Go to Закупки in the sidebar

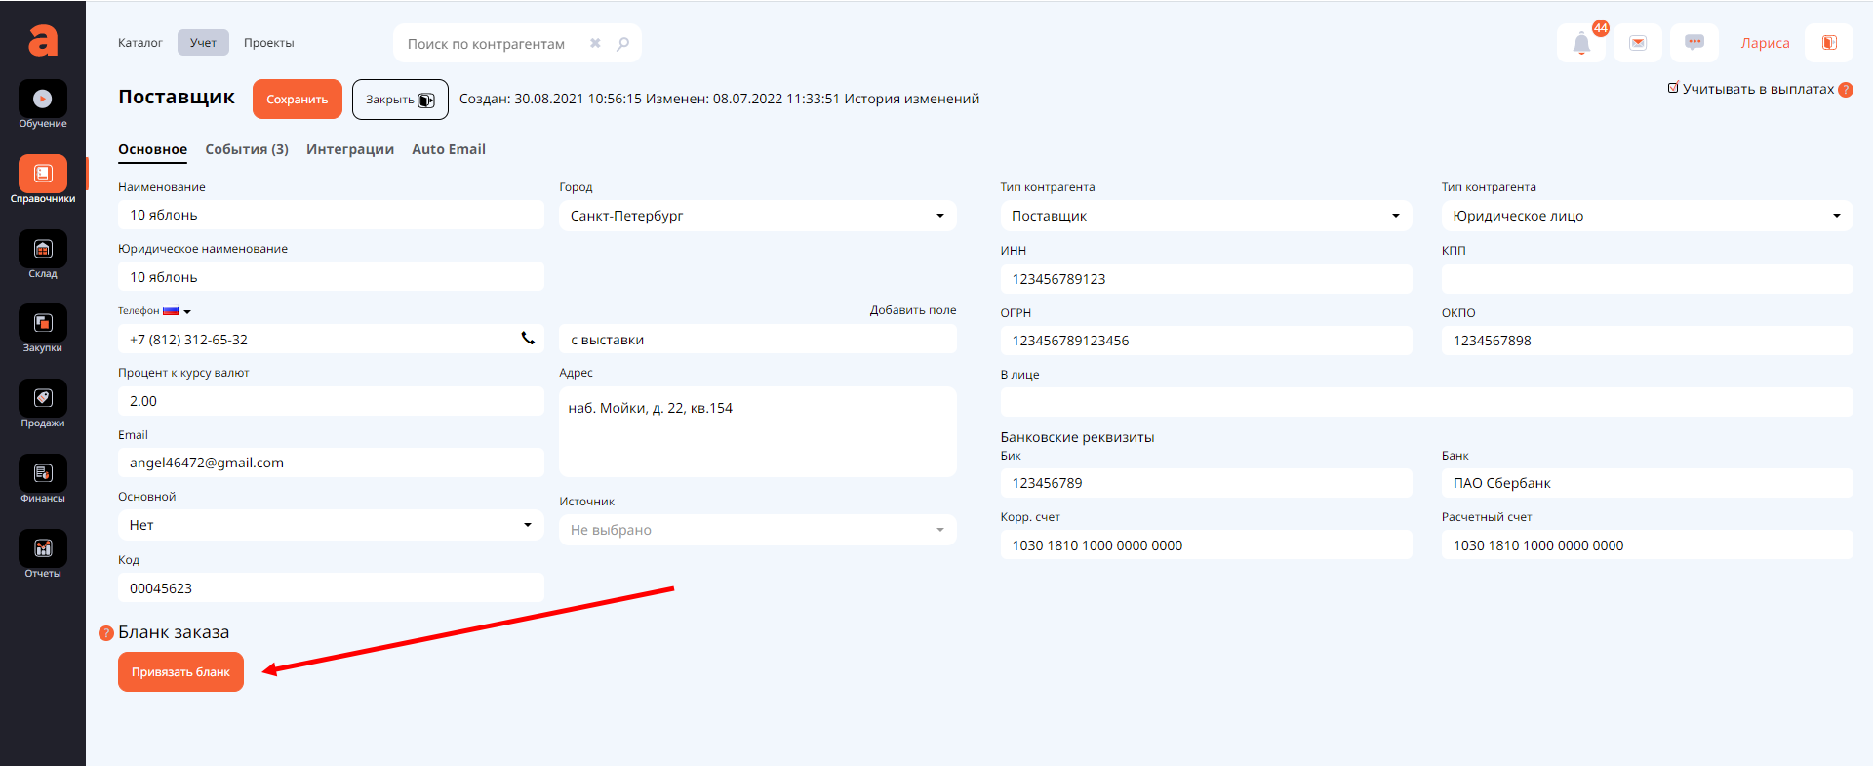43,324
